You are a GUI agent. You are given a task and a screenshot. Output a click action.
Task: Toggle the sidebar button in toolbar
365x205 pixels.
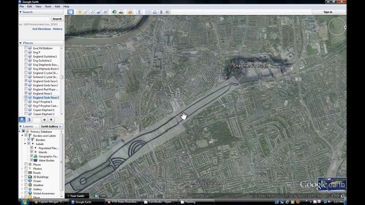click(x=71, y=12)
